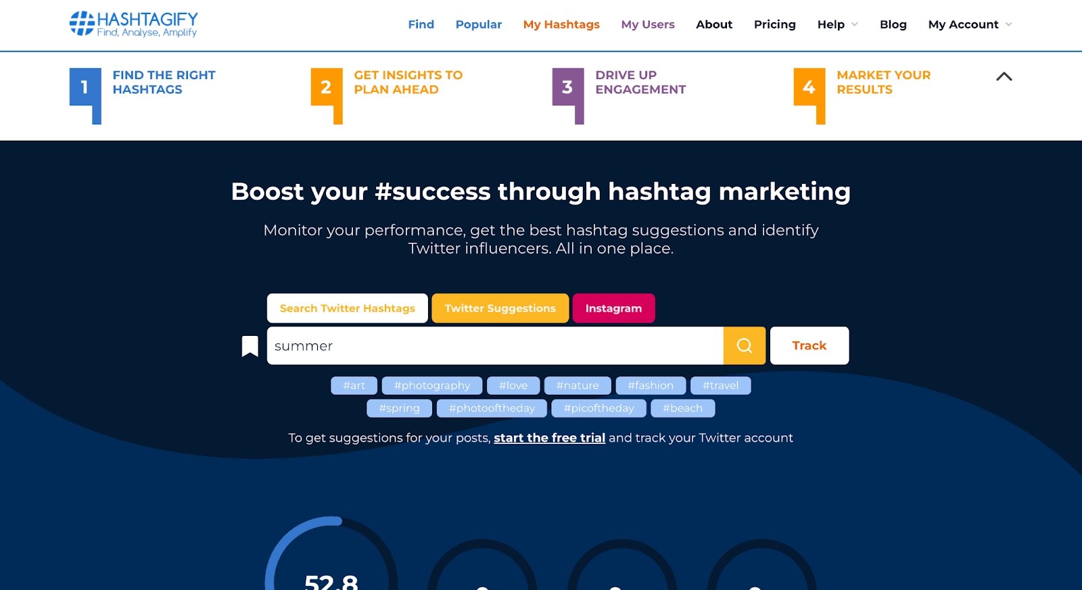
Task: Select the #photography suggestion tag
Action: (432, 385)
